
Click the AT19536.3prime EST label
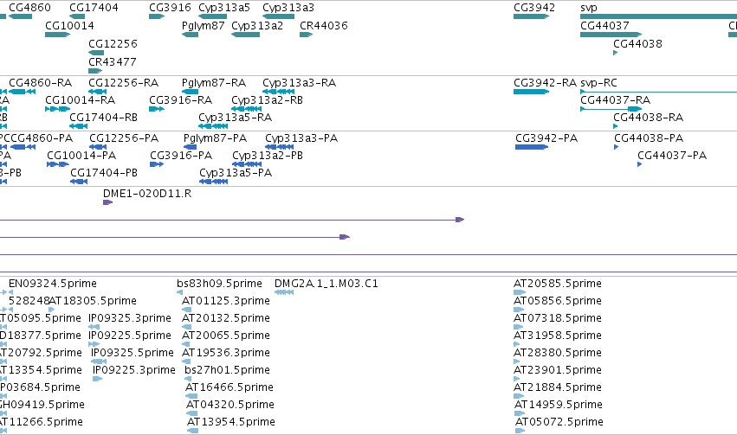tap(226, 354)
